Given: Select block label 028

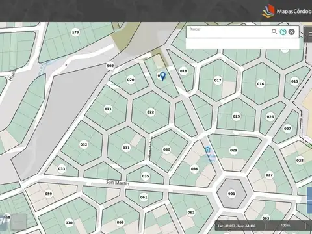Looking at the screenshot, I should [300, 161].
